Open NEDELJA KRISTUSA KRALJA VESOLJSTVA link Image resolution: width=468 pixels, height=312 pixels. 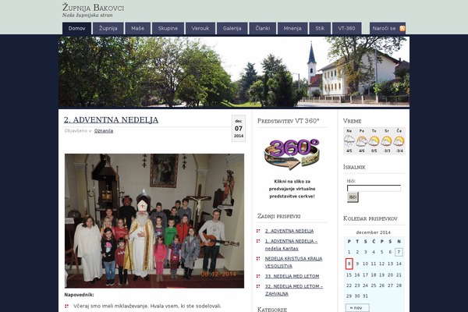tap(293, 262)
